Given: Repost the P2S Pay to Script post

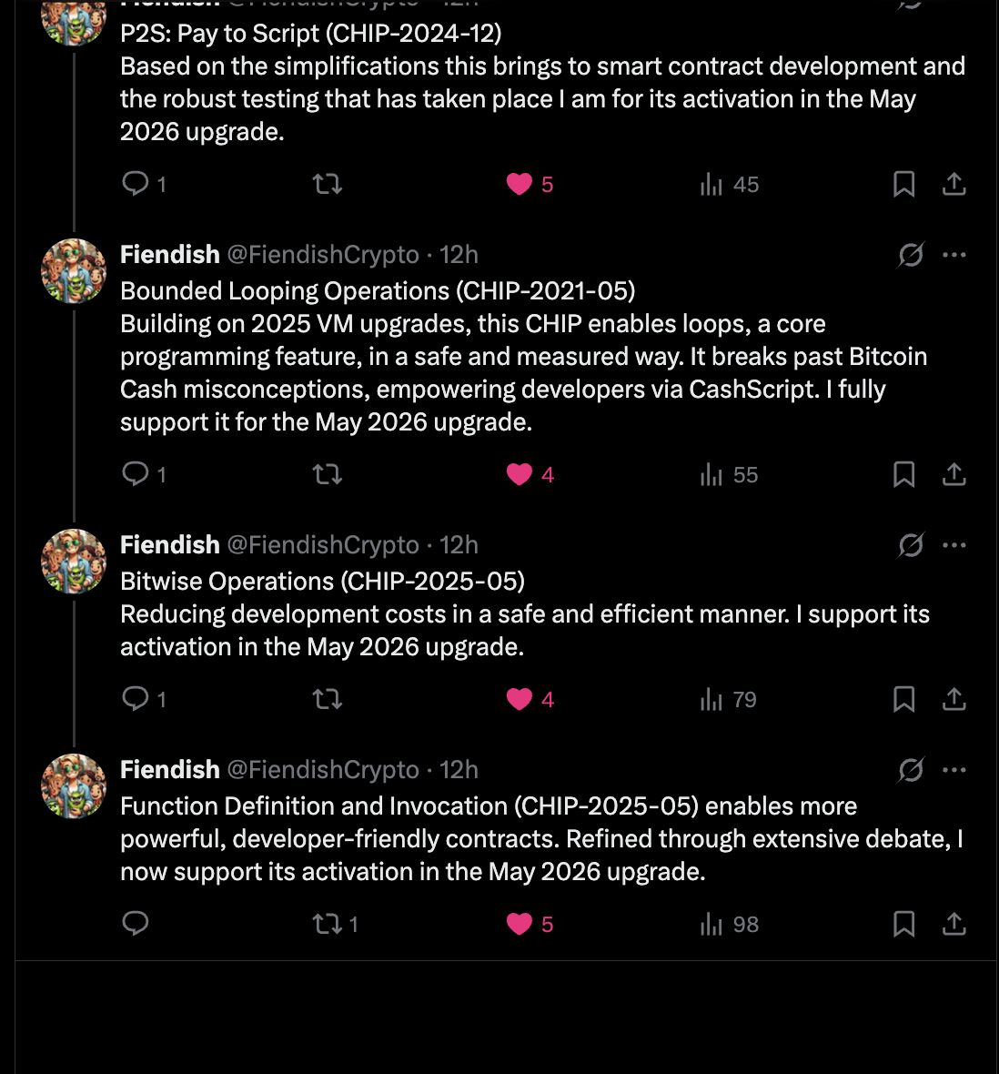Looking at the screenshot, I should point(328,184).
